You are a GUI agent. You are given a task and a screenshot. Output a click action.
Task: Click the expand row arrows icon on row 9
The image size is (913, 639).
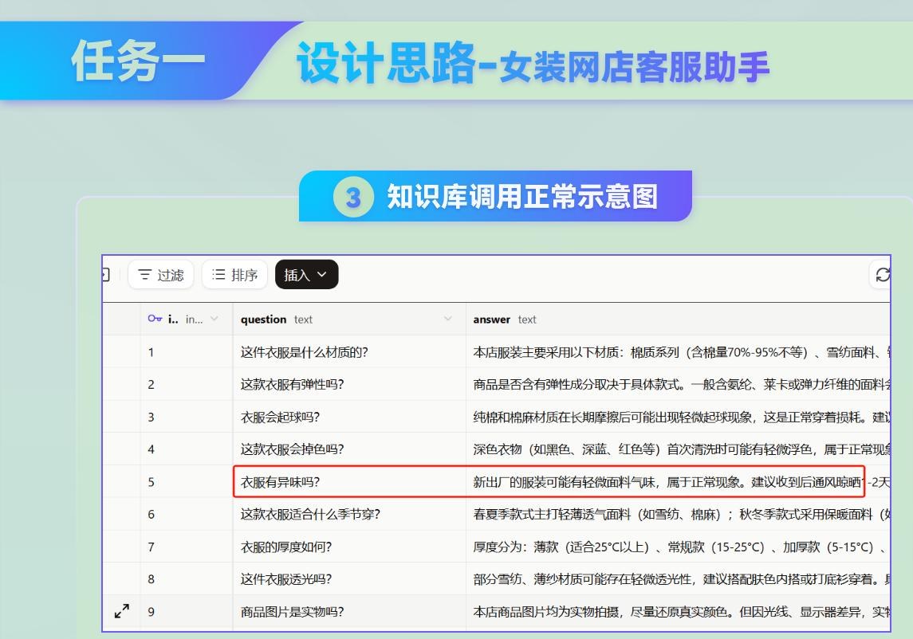[122, 611]
